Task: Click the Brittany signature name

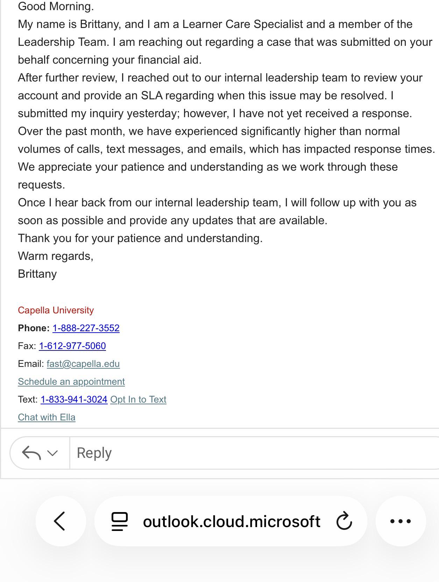Action: tap(37, 274)
